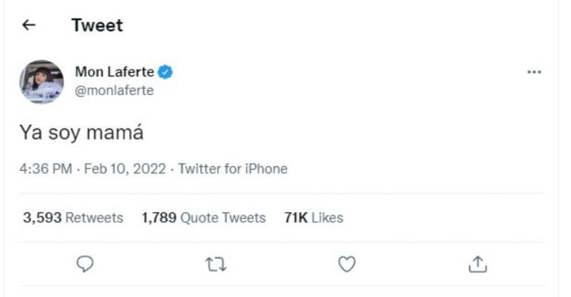Viewport: 571px width, 297px height.
Task: Click the Tweet header title
Action: [97, 25]
